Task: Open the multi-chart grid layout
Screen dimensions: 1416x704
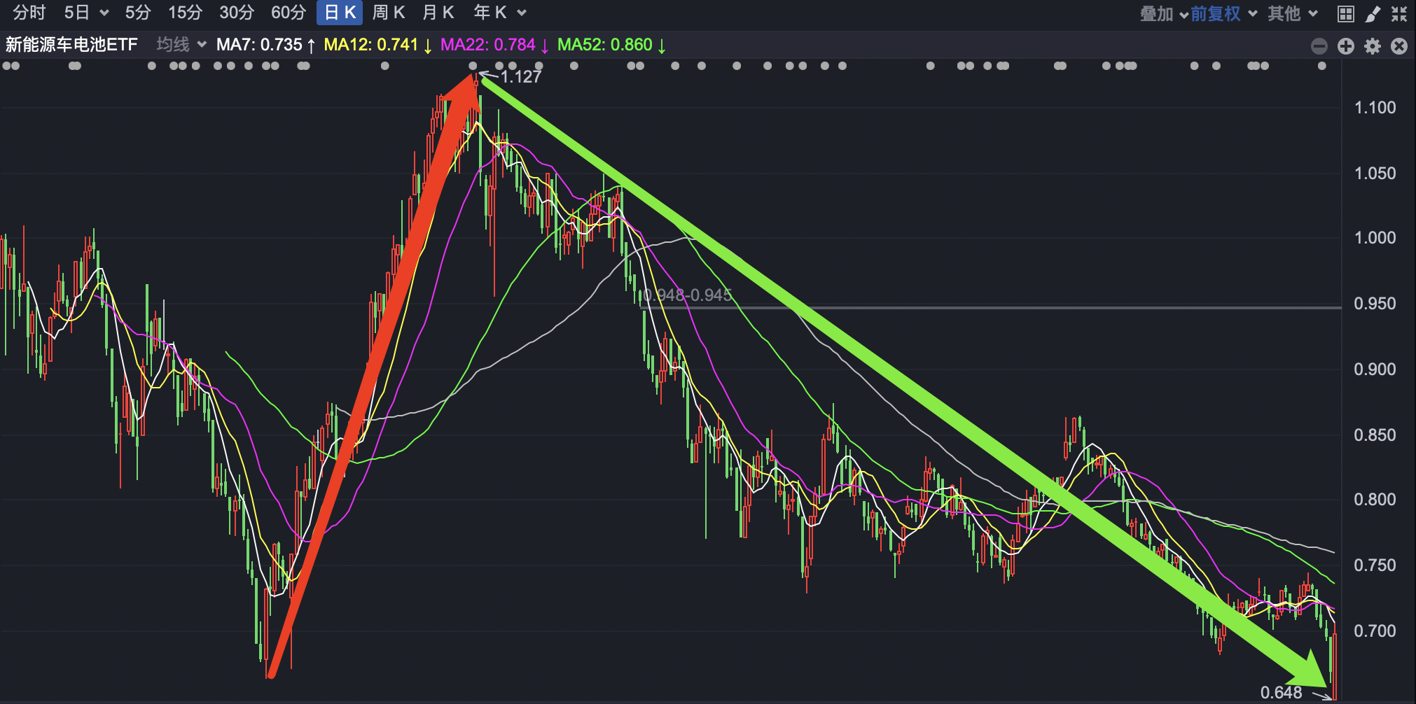Action: coord(1345,13)
